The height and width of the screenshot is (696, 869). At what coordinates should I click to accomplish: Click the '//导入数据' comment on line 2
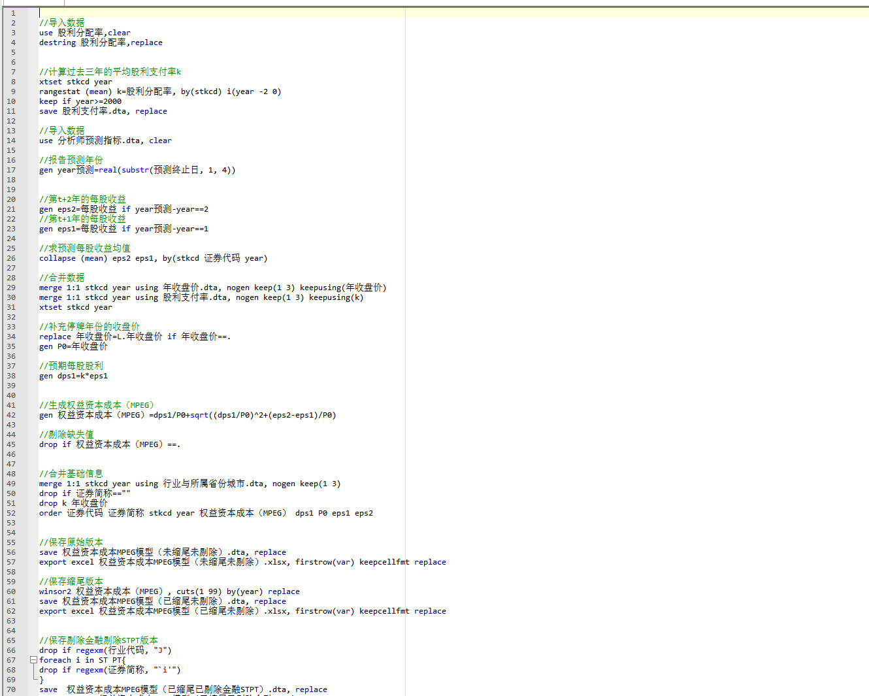(x=61, y=23)
